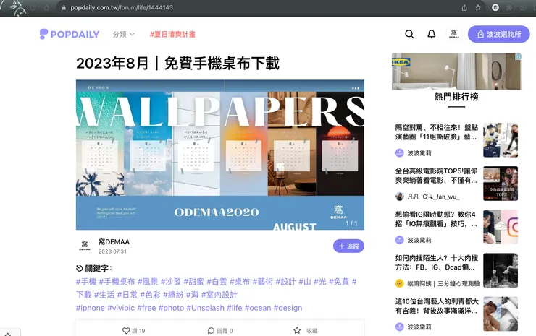The height and width of the screenshot is (336, 536).
Task: Save post with the star 收藏 icon
Action: [297, 330]
